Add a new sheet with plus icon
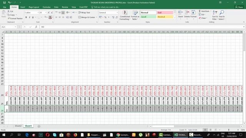This screenshot has width=246, height=138. 39,126
